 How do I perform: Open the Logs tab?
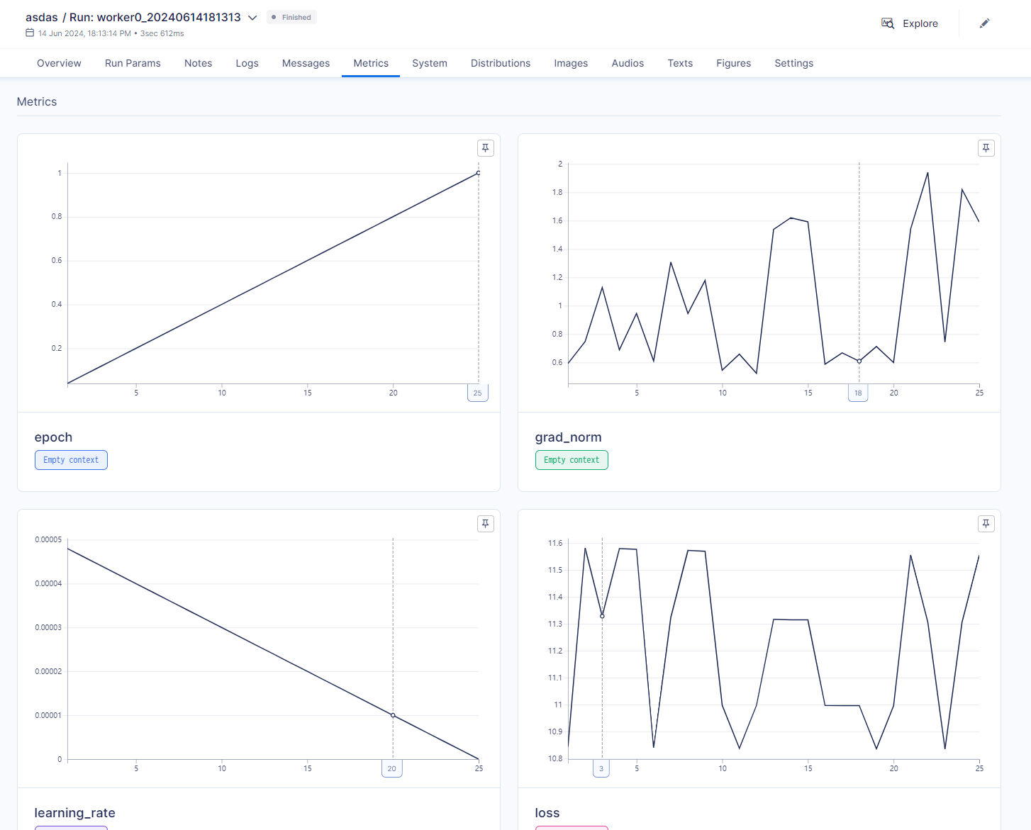point(247,63)
